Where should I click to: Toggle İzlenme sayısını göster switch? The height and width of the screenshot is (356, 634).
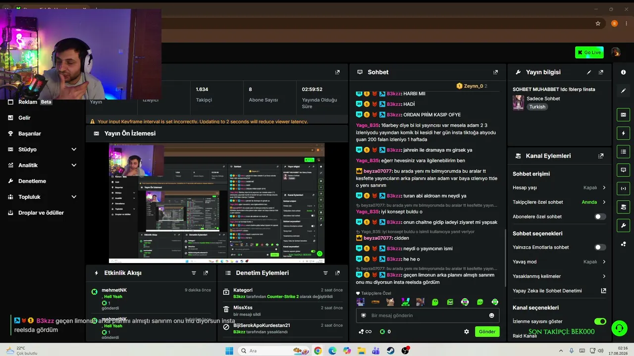(600, 321)
